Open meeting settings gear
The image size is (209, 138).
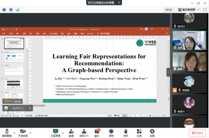coord(152,133)
